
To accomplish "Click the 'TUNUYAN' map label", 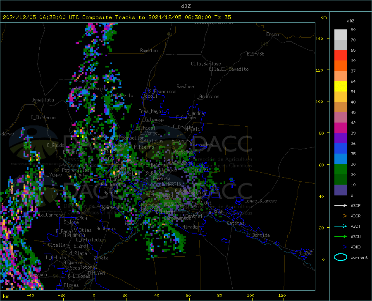I will coord(96,273).
